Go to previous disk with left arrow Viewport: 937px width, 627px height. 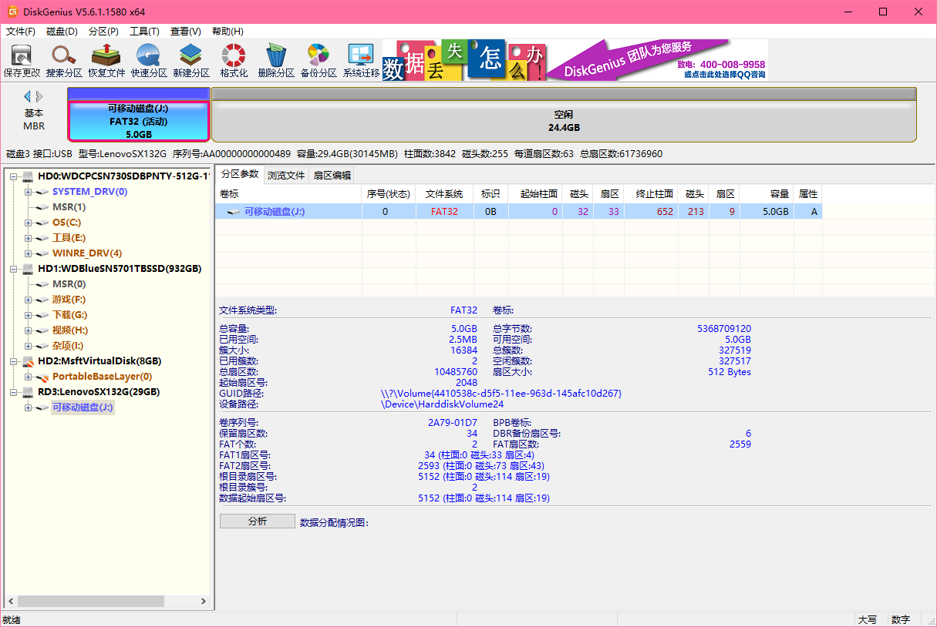[x=28, y=96]
